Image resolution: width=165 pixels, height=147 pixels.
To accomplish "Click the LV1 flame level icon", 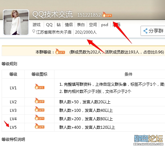I will (39, 87).
